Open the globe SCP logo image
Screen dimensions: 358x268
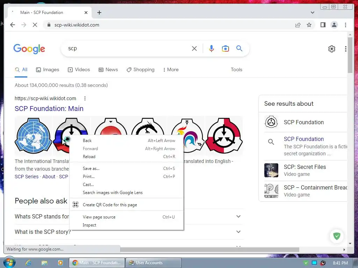point(33,136)
